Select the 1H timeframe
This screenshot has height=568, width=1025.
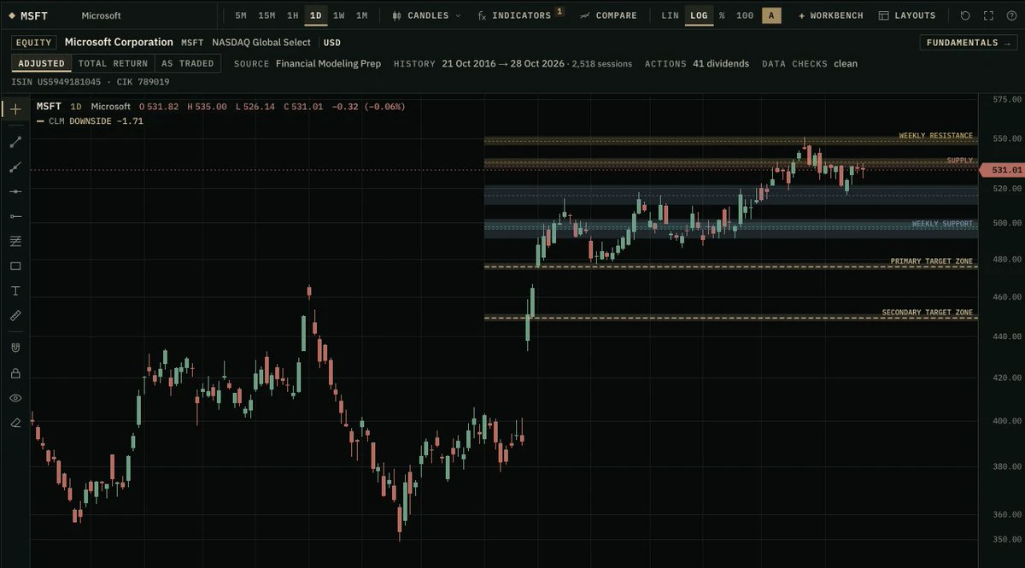point(293,15)
